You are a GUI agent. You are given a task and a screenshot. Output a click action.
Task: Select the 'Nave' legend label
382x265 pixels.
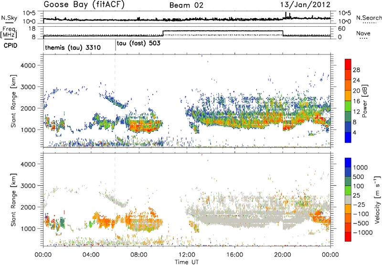[x=363, y=33]
